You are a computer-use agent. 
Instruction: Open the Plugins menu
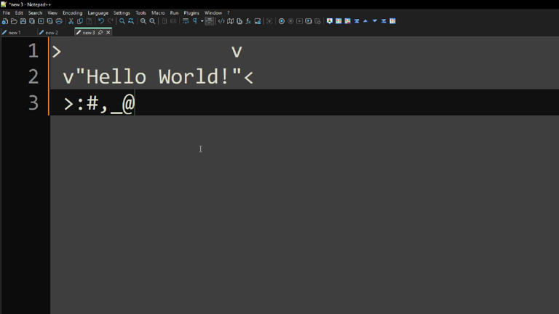(x=191, y=13)
